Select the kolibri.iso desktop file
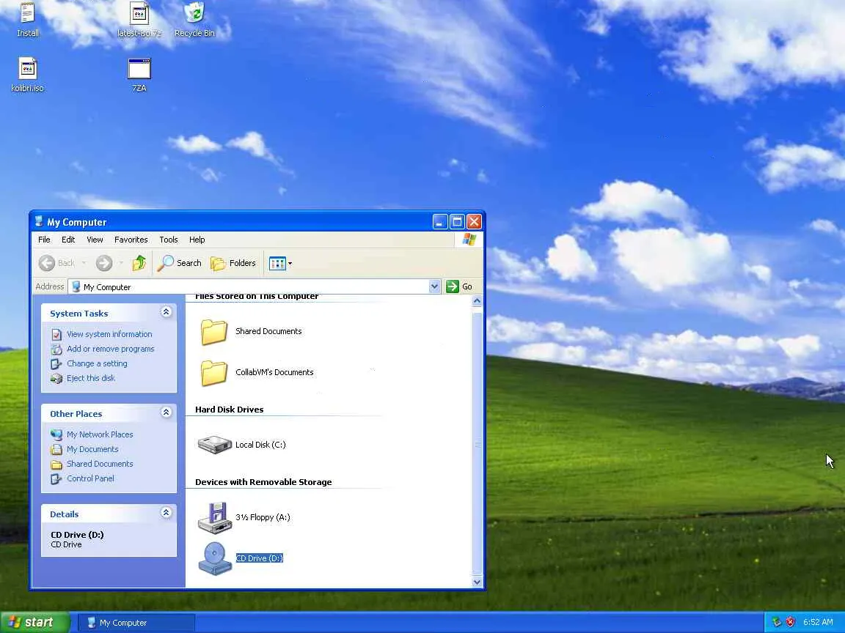The height and width of the screenshot is (633, 845). [27, 75]
